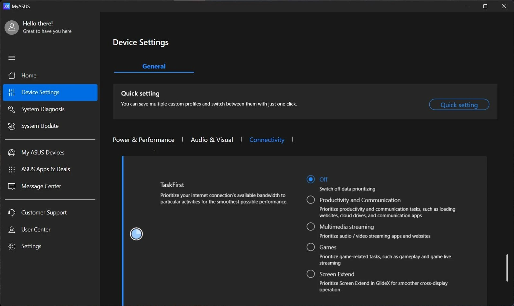Image resolution: width=514 pixels, height=306 pixels.
Task: Click the vertical scrollbar thumb
Action: point(507,268)
